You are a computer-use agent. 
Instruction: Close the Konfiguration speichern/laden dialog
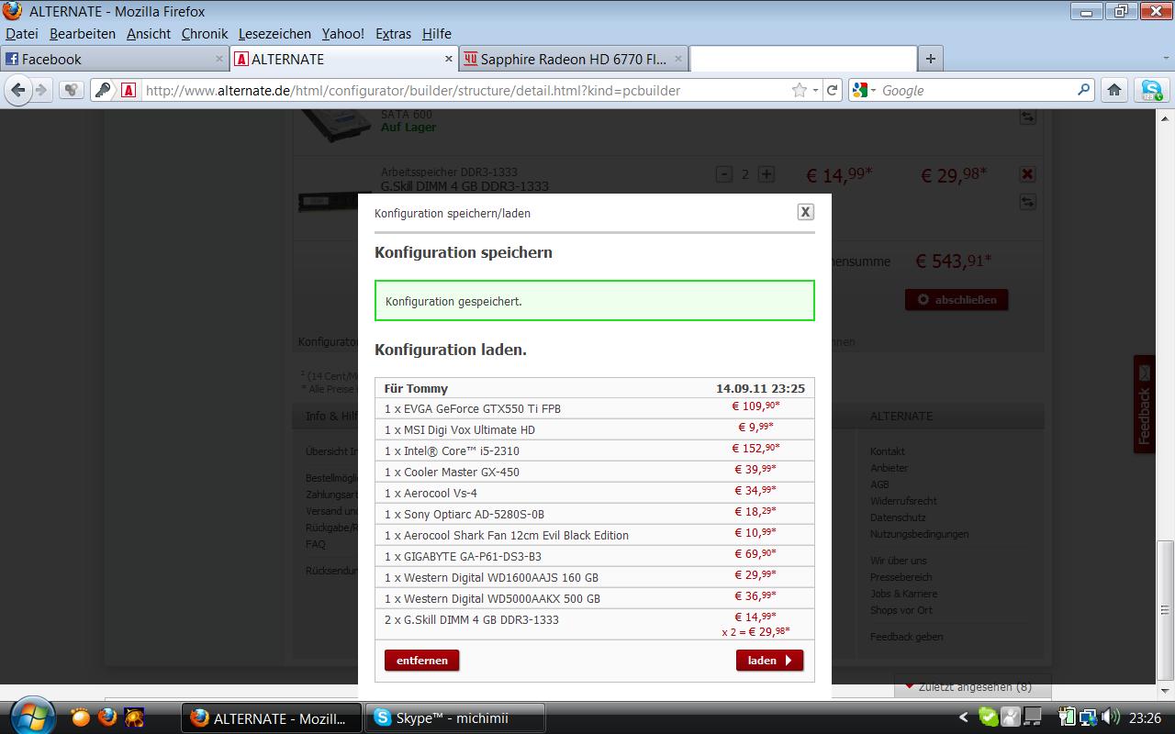(x=805, y=212)
